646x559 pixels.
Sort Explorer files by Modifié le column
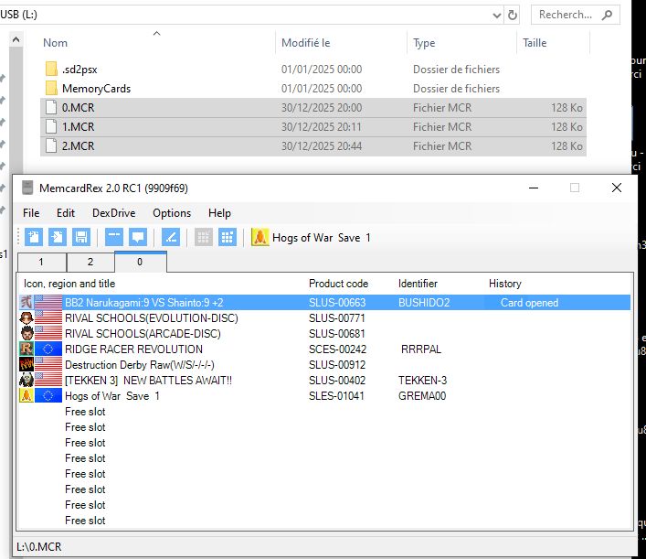click(x=306, y=43)
